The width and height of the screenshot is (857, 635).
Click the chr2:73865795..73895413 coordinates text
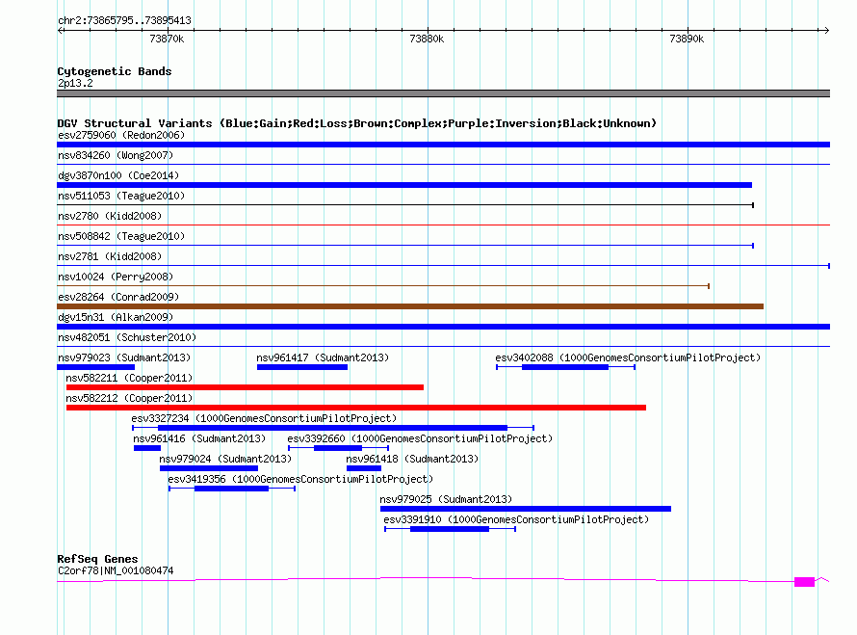coord(124,20)
